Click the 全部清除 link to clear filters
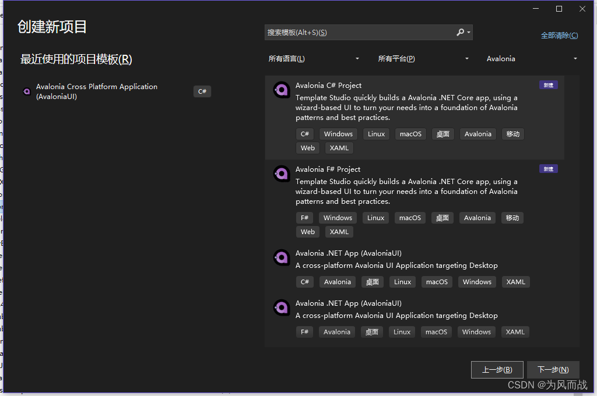This screenshot has height=396, width=597. pyautogui.click(x=559, y=35)
